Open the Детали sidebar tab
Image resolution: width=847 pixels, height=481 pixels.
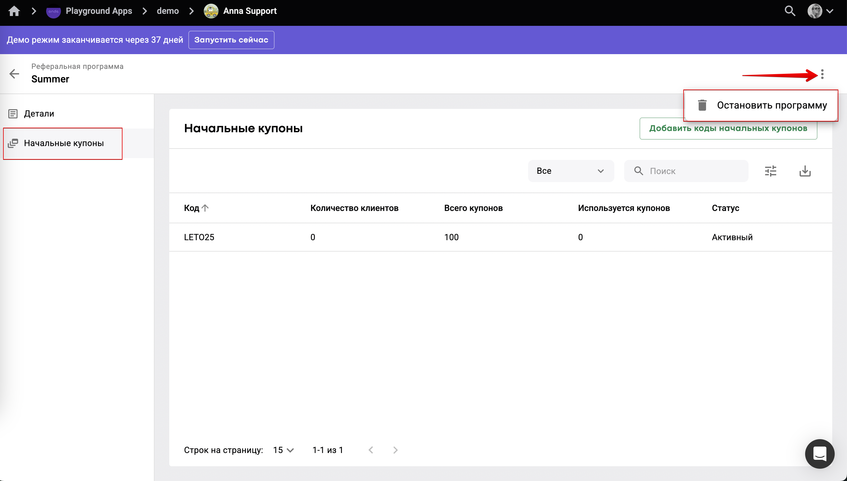[39, 114]
